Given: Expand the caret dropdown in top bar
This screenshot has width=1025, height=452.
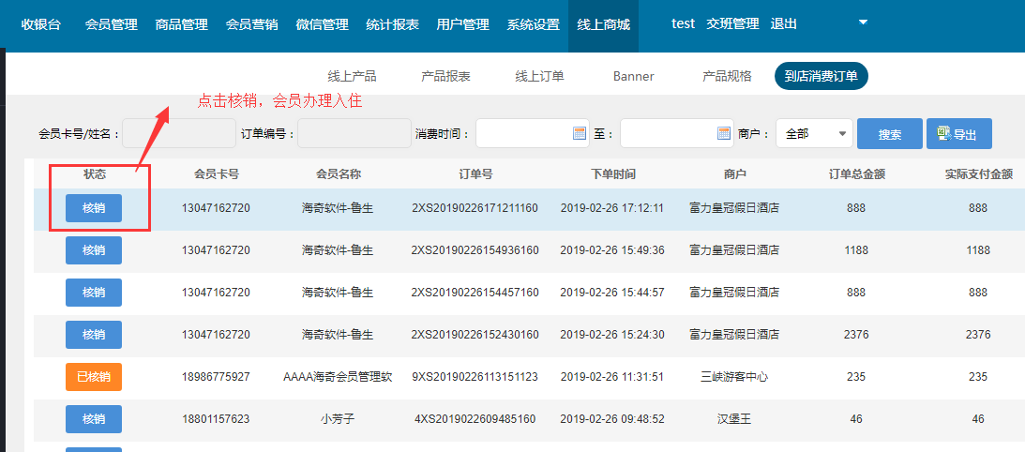Looking at the screenshot, I should tap(863, 22).
